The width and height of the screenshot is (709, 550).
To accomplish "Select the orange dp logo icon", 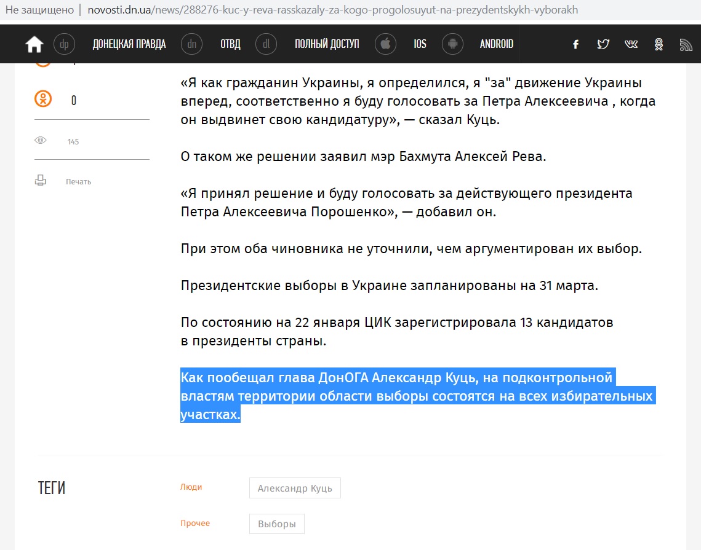I will coord(65,44).
